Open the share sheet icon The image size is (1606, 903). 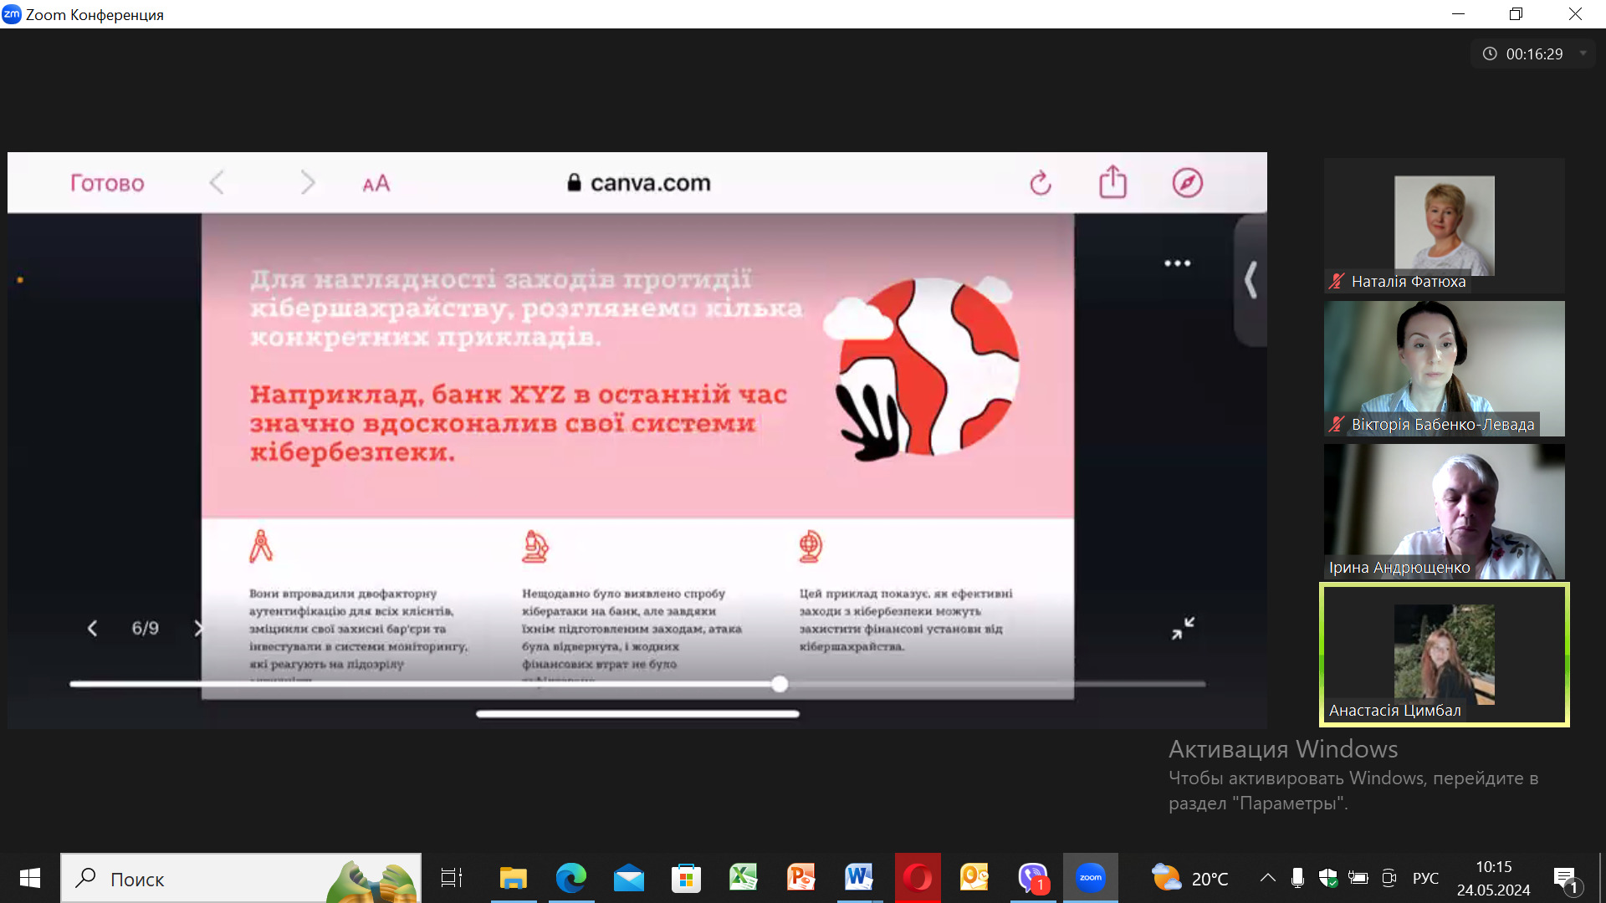[x=1112, y=181]
